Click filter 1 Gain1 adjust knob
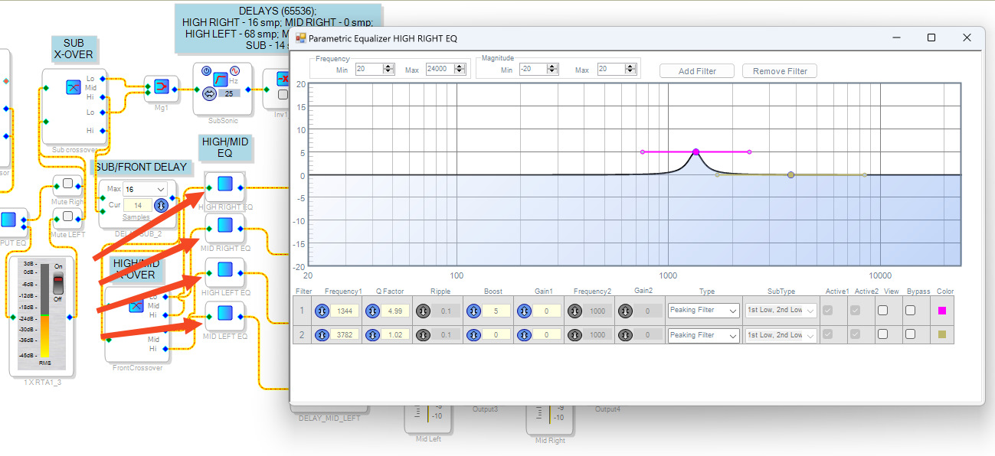This screenshot has height=456, width=995. pos(524,311)
